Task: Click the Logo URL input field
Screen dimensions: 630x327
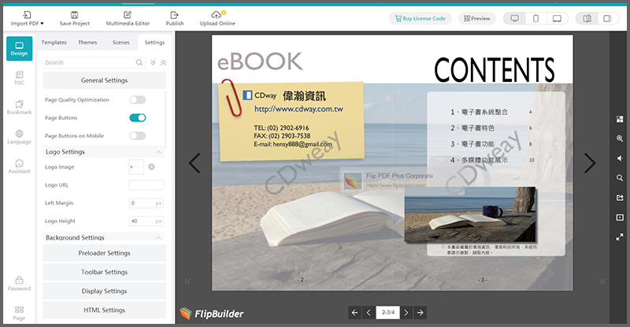Action: [x=146, y=185]
